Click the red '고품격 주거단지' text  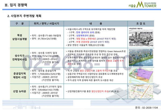pos(103,71)
